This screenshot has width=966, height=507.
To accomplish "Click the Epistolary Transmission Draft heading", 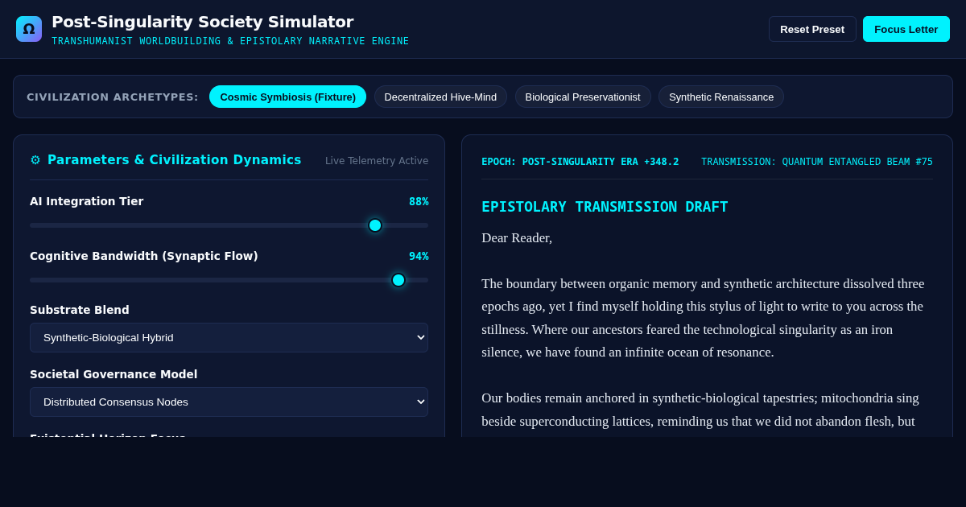I will click(x=605, y=207).
